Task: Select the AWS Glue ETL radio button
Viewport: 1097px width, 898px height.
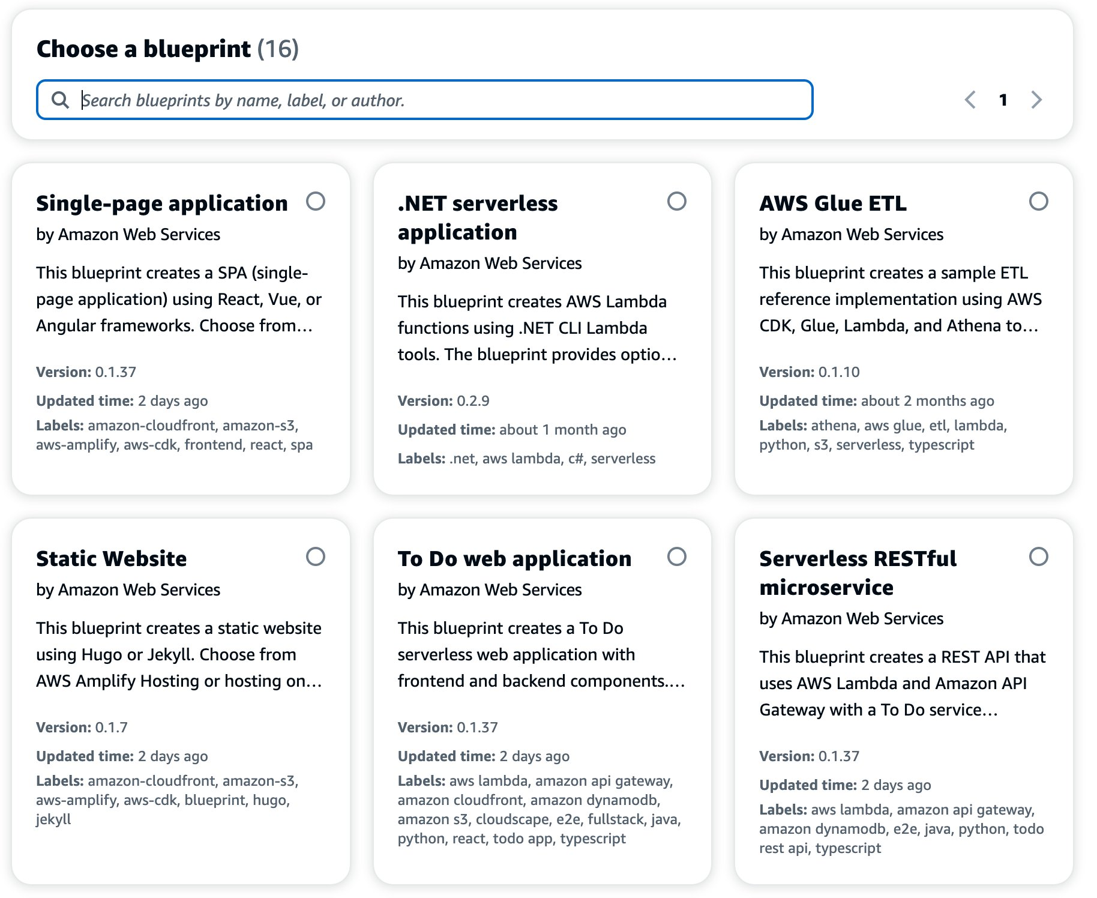Action: (x=1038, y=201)
